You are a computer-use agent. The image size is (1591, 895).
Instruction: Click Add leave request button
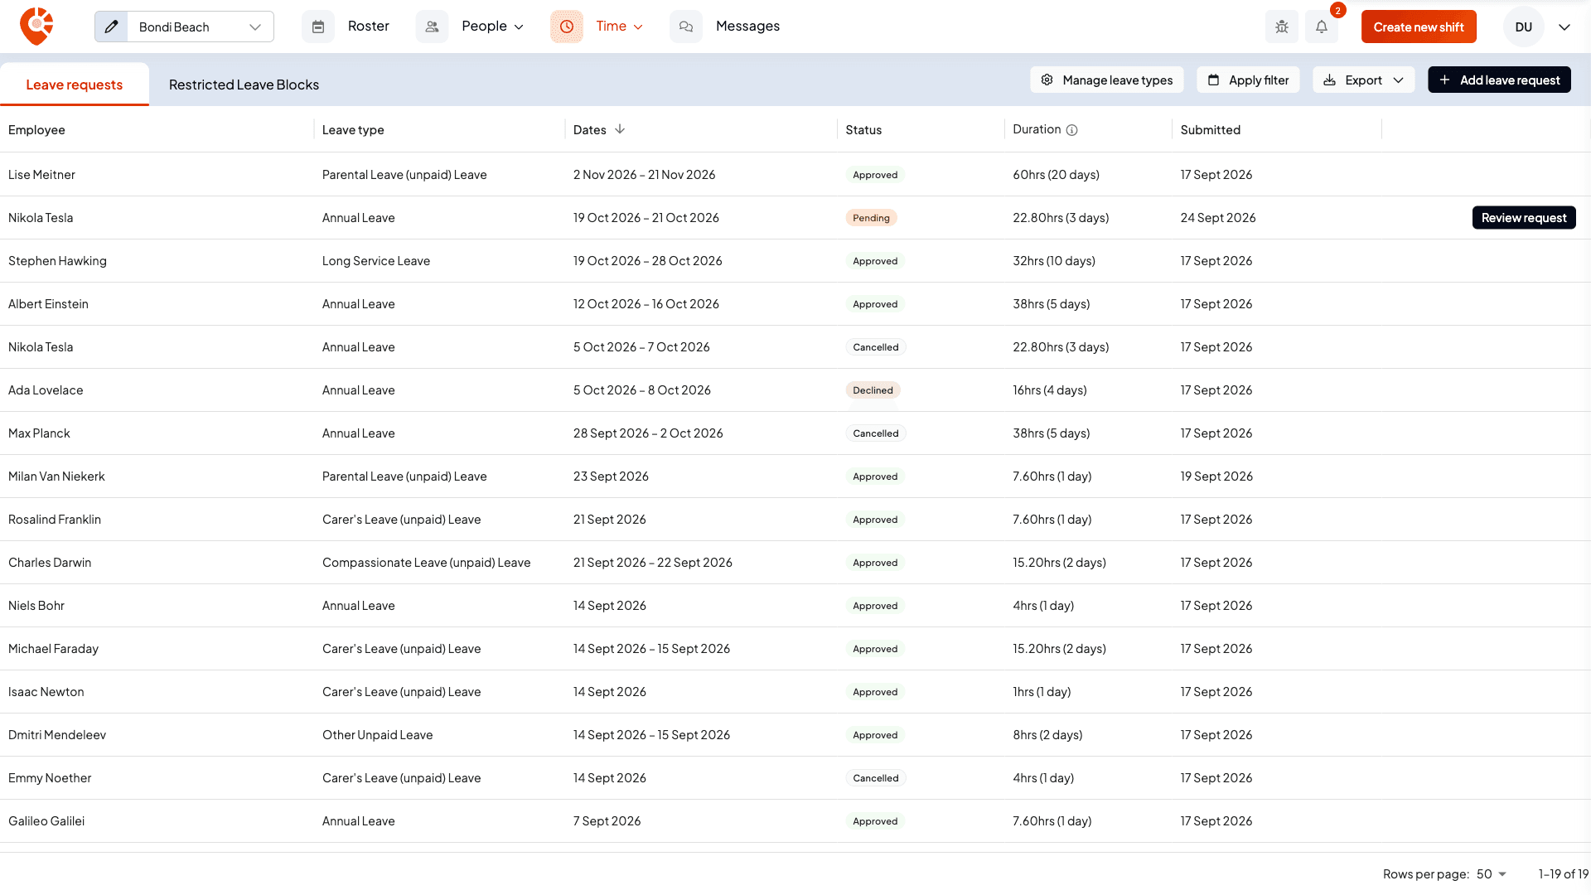point(1499,80)
